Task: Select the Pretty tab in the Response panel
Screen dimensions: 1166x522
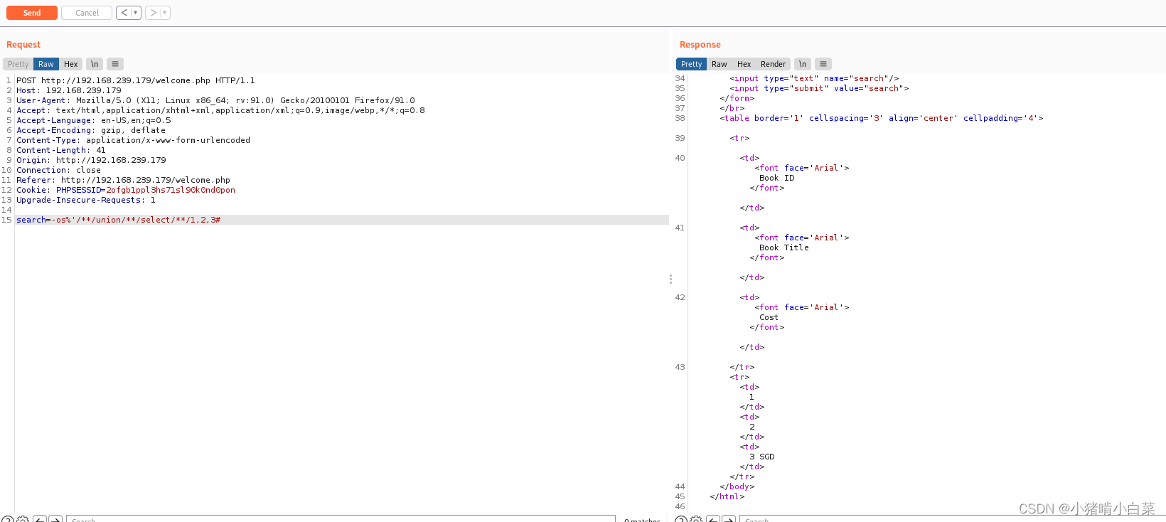Action: coord(691,64)
